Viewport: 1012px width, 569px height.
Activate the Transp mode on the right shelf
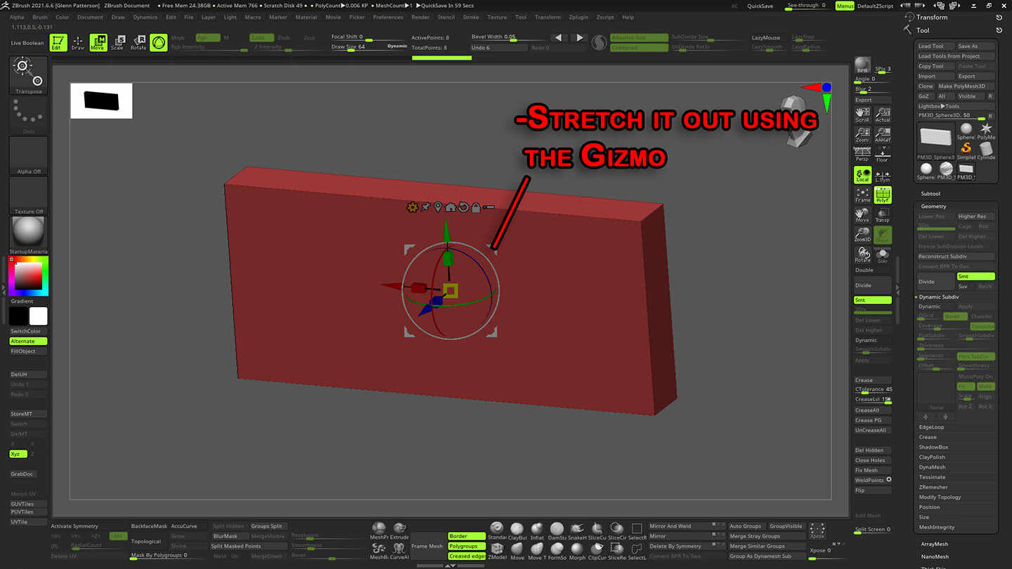coord(882,216)
